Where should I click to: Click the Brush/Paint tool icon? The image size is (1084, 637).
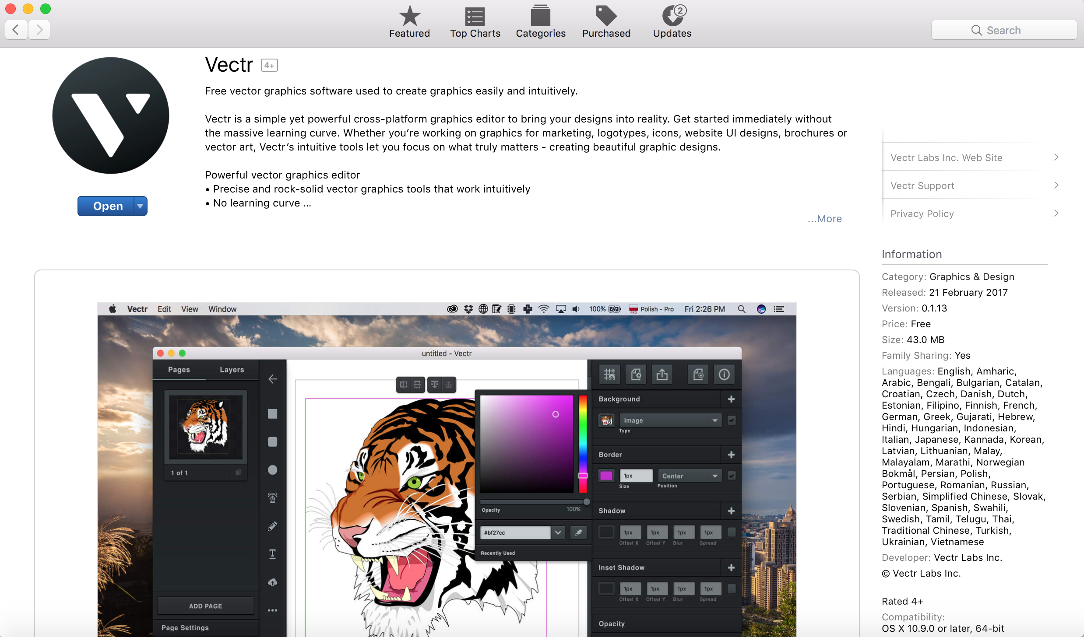coord(271,525)
